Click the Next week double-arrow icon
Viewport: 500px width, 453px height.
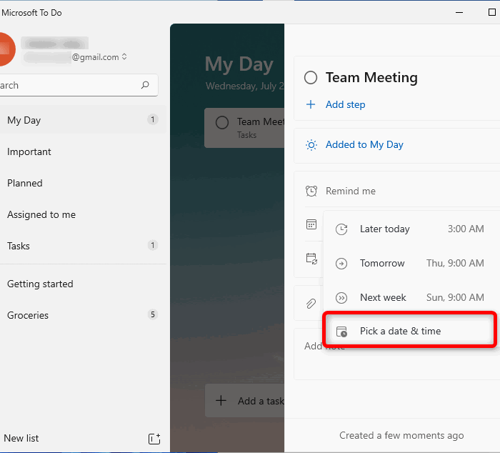point(341,298)
